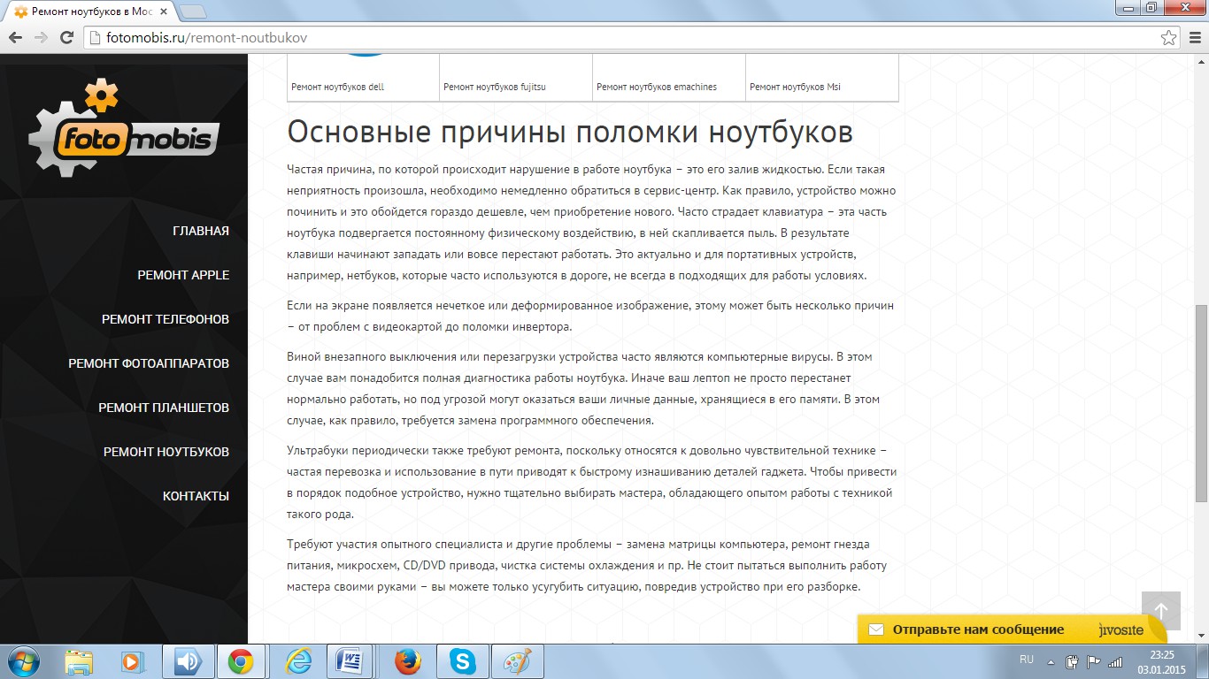Select РЕМОНТ НОУТБУКОВ in the sidebar
The height and width of the screenshot is (679, 1209).
tap(166, 452)
